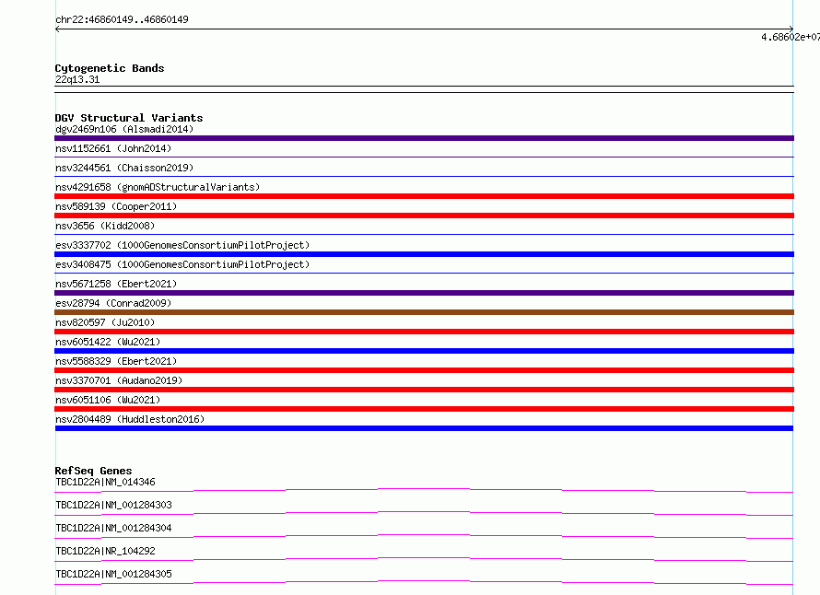The height and width of the screenshot is (595, 820).
Task: Open variant nsv3244561 (Chaisson2019)
Action: pyautogui.click(x=124, y=168)
